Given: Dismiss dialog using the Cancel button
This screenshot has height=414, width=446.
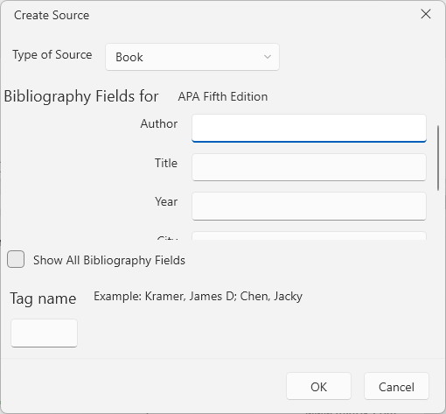Looking at the screenshot, I should pyautogui.click(x=396, y=386).
